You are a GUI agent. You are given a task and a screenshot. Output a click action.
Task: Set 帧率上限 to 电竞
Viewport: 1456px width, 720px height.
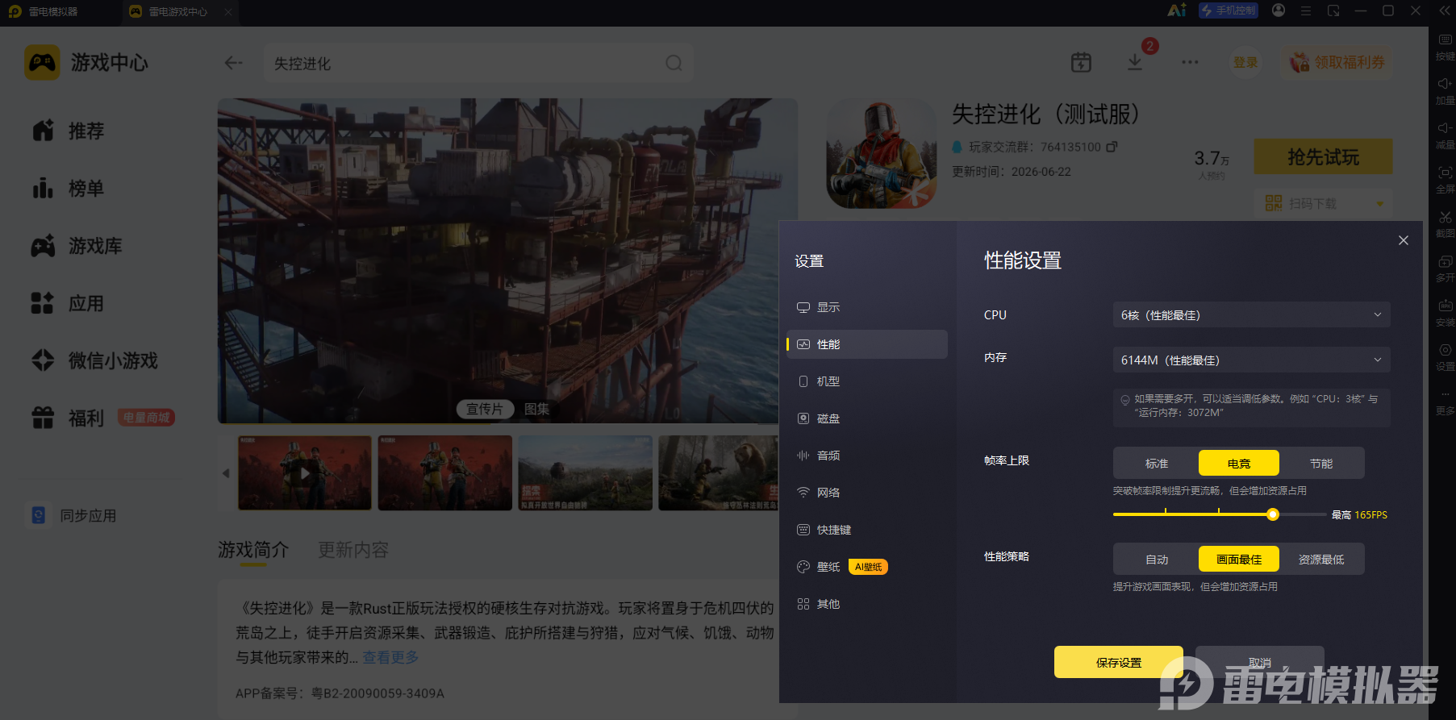[1239, 463]
